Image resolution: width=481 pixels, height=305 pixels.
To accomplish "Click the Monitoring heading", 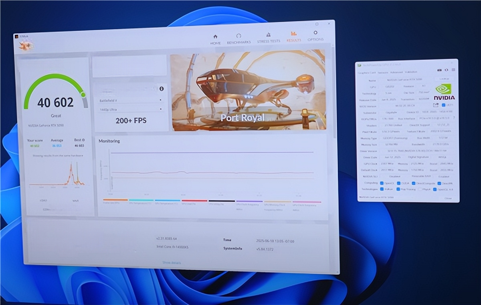I will (x=109, y=141).
